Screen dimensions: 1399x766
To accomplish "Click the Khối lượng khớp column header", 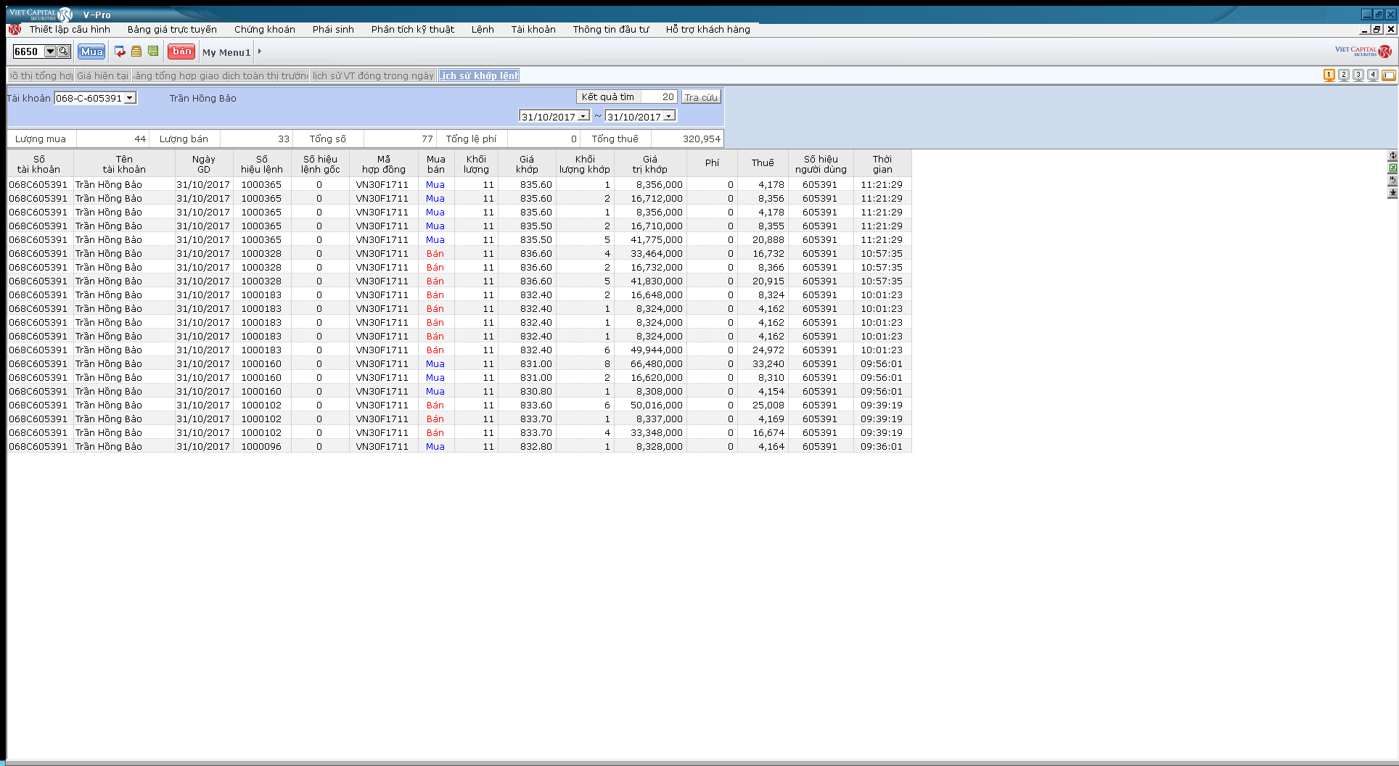I will [x=585, y=164].
